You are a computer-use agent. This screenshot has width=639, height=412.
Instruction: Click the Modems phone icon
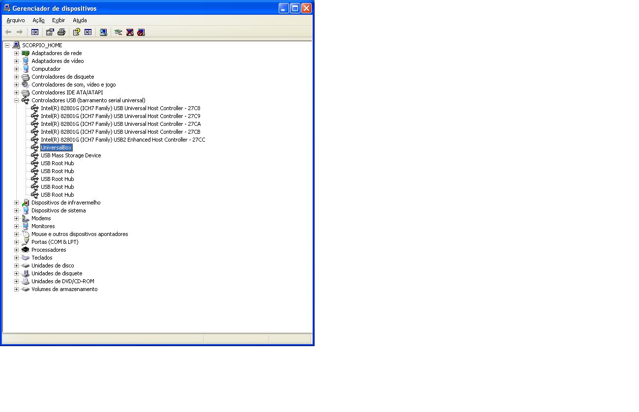[26, 218]
